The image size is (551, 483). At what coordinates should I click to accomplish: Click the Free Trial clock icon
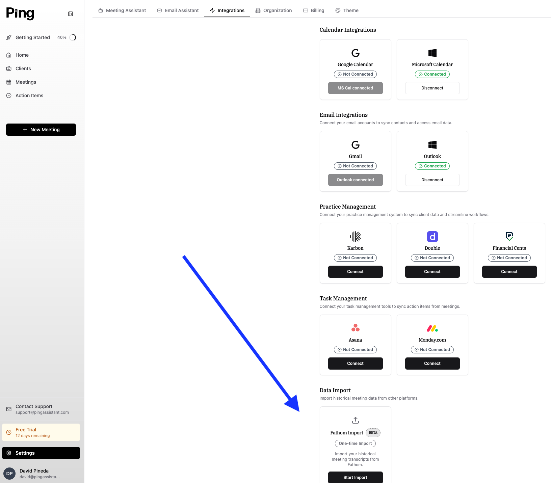click(x=9, y=432)
